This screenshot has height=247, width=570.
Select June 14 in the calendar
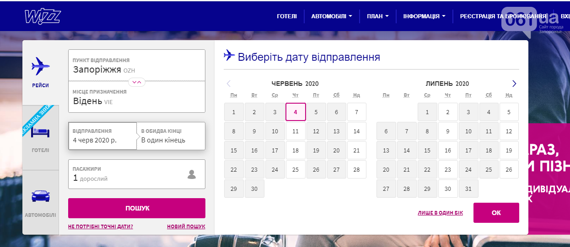pyautogui.click(x=357, y=131)
